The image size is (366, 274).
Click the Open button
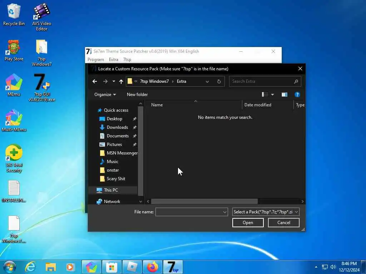click(248, 223)
